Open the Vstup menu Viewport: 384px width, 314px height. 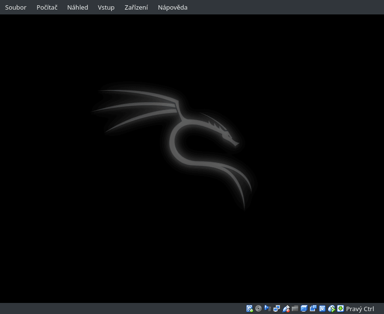(x=106, y=7)
